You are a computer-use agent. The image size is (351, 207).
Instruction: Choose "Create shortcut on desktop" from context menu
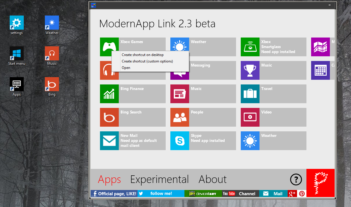click(x=150, y=55)
